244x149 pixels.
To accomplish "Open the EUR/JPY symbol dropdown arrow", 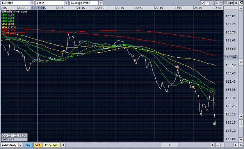I will (32, 3).
